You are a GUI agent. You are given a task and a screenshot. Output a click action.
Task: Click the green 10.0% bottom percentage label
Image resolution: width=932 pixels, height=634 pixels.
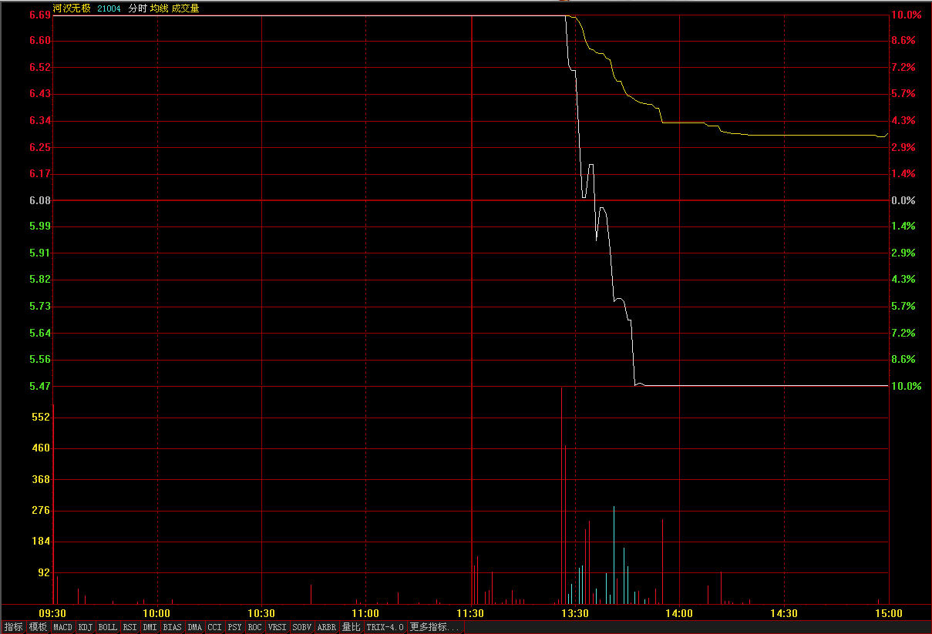(x=906, y=386)
